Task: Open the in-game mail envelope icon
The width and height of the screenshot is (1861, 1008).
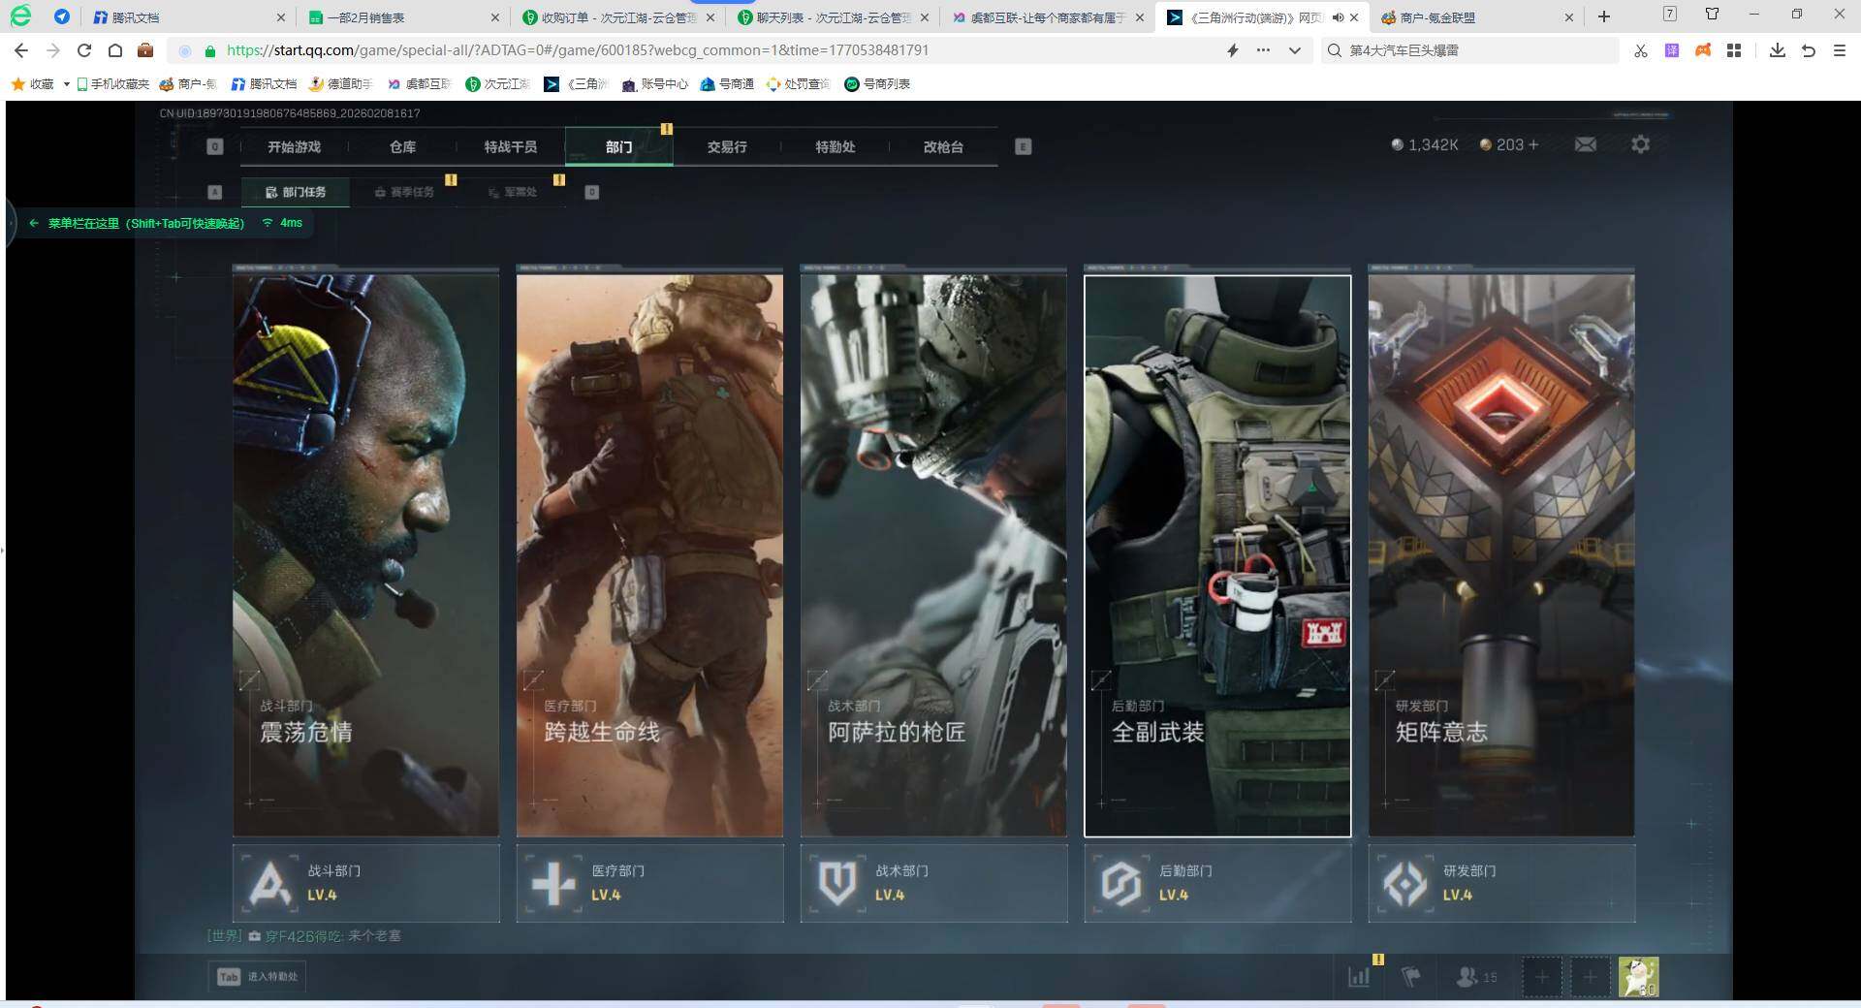Action: click(1586, 144)
